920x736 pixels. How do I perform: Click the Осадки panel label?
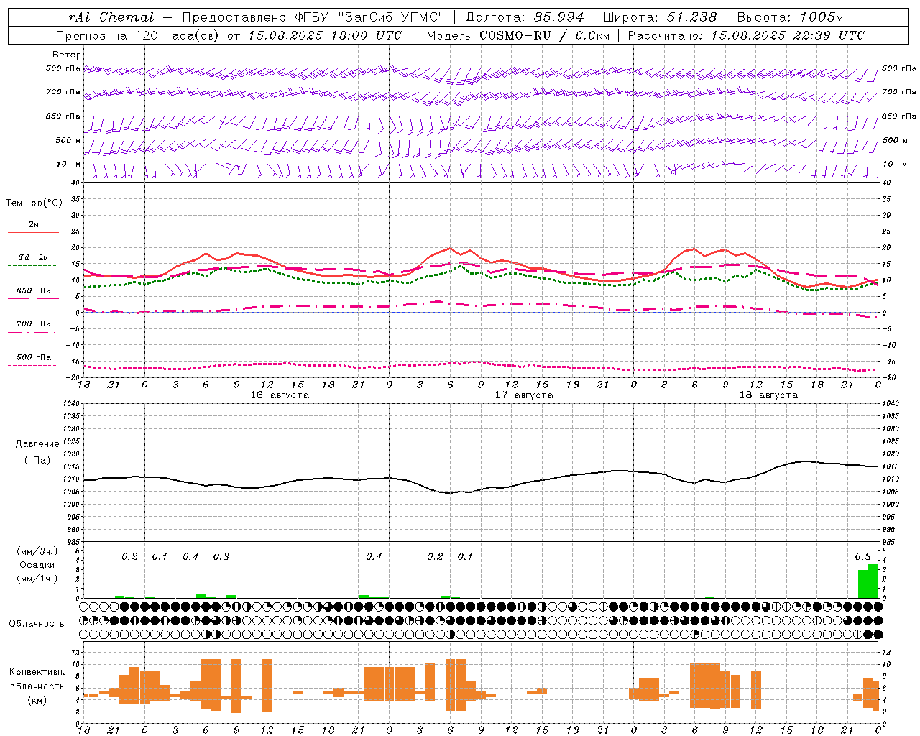37,565
